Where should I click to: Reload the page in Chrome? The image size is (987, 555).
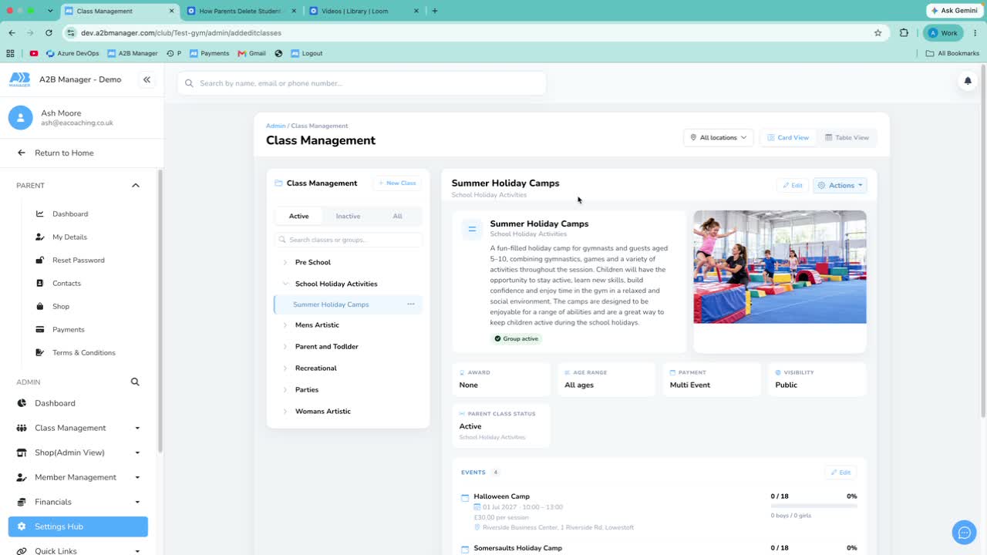click(x=49, y=33)
